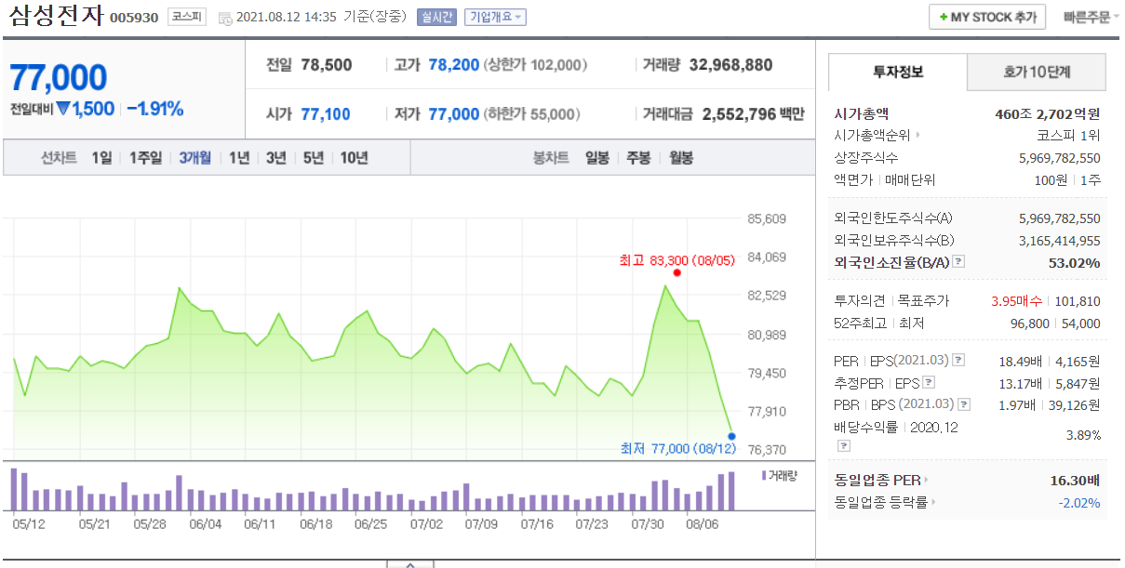Click the help icon next to PBR | BPS(2021.03)

pyautogui.click(x=964, y=404)
